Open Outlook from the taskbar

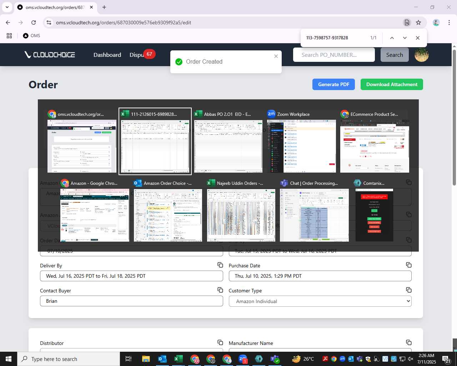pos(162,359)
